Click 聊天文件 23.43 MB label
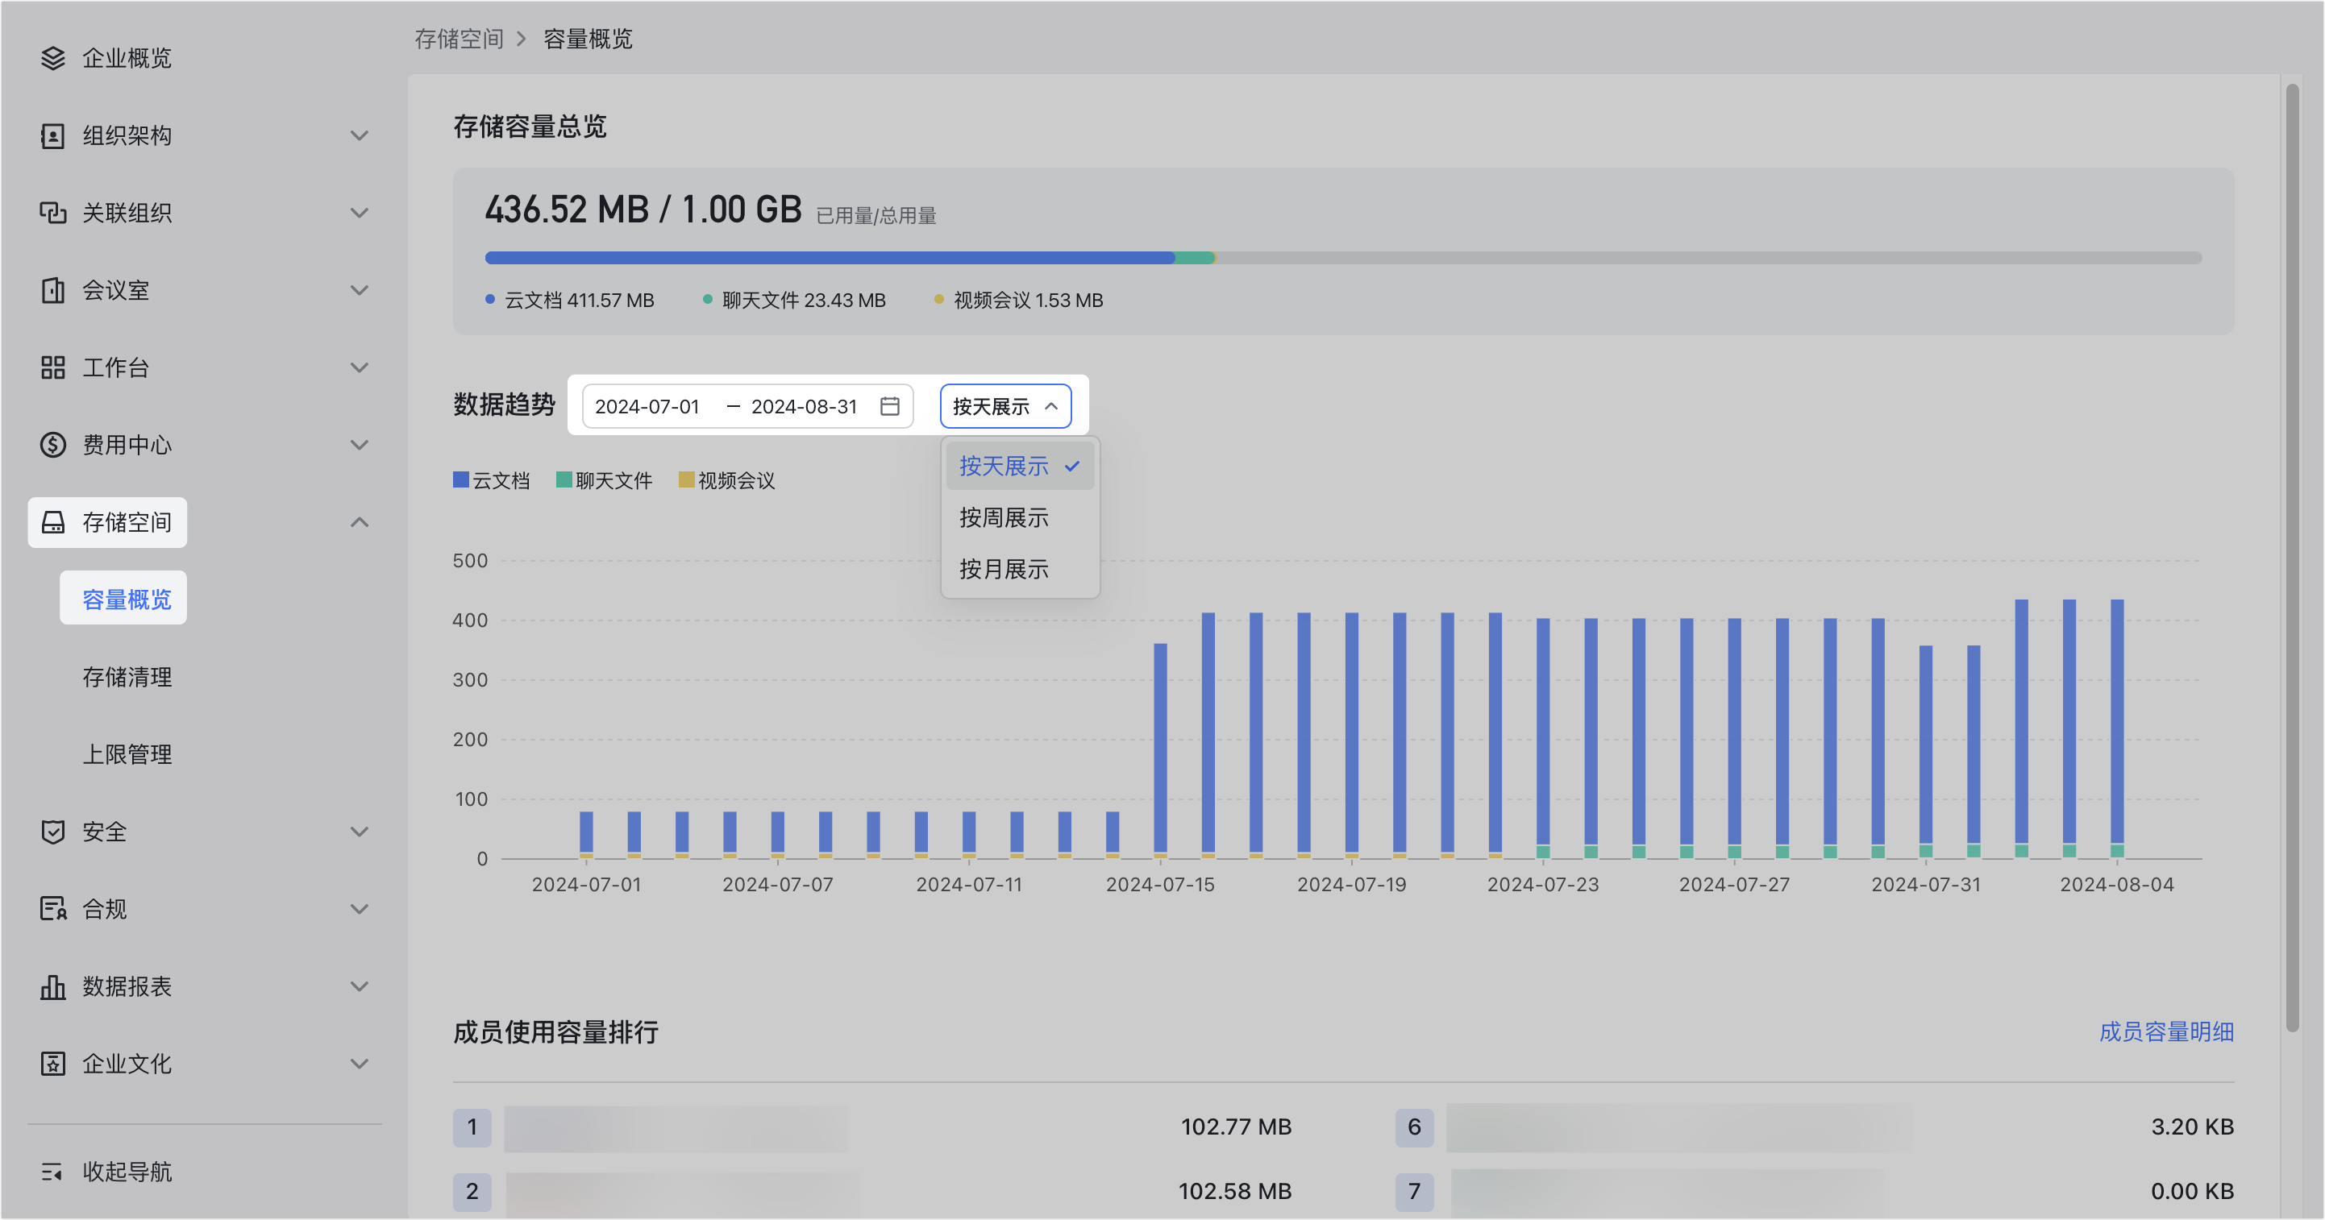The width and height of the screenshot is (2325, 1220). [805, 301]
